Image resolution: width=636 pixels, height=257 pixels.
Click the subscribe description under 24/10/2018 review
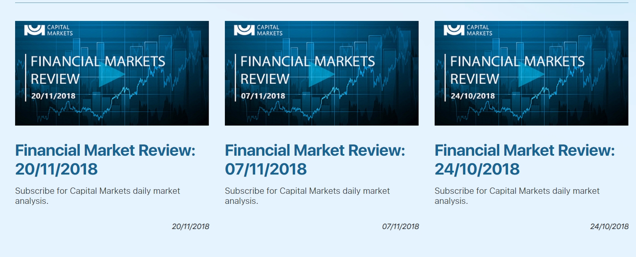(x=517, y=196)
